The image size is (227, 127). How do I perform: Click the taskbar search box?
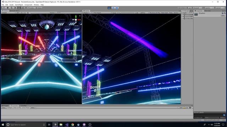point(26,125)
